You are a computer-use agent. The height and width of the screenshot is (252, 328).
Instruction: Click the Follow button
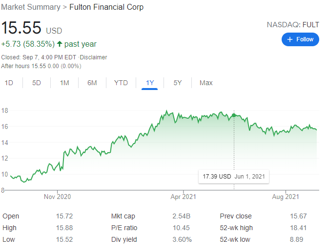[300, 39]
